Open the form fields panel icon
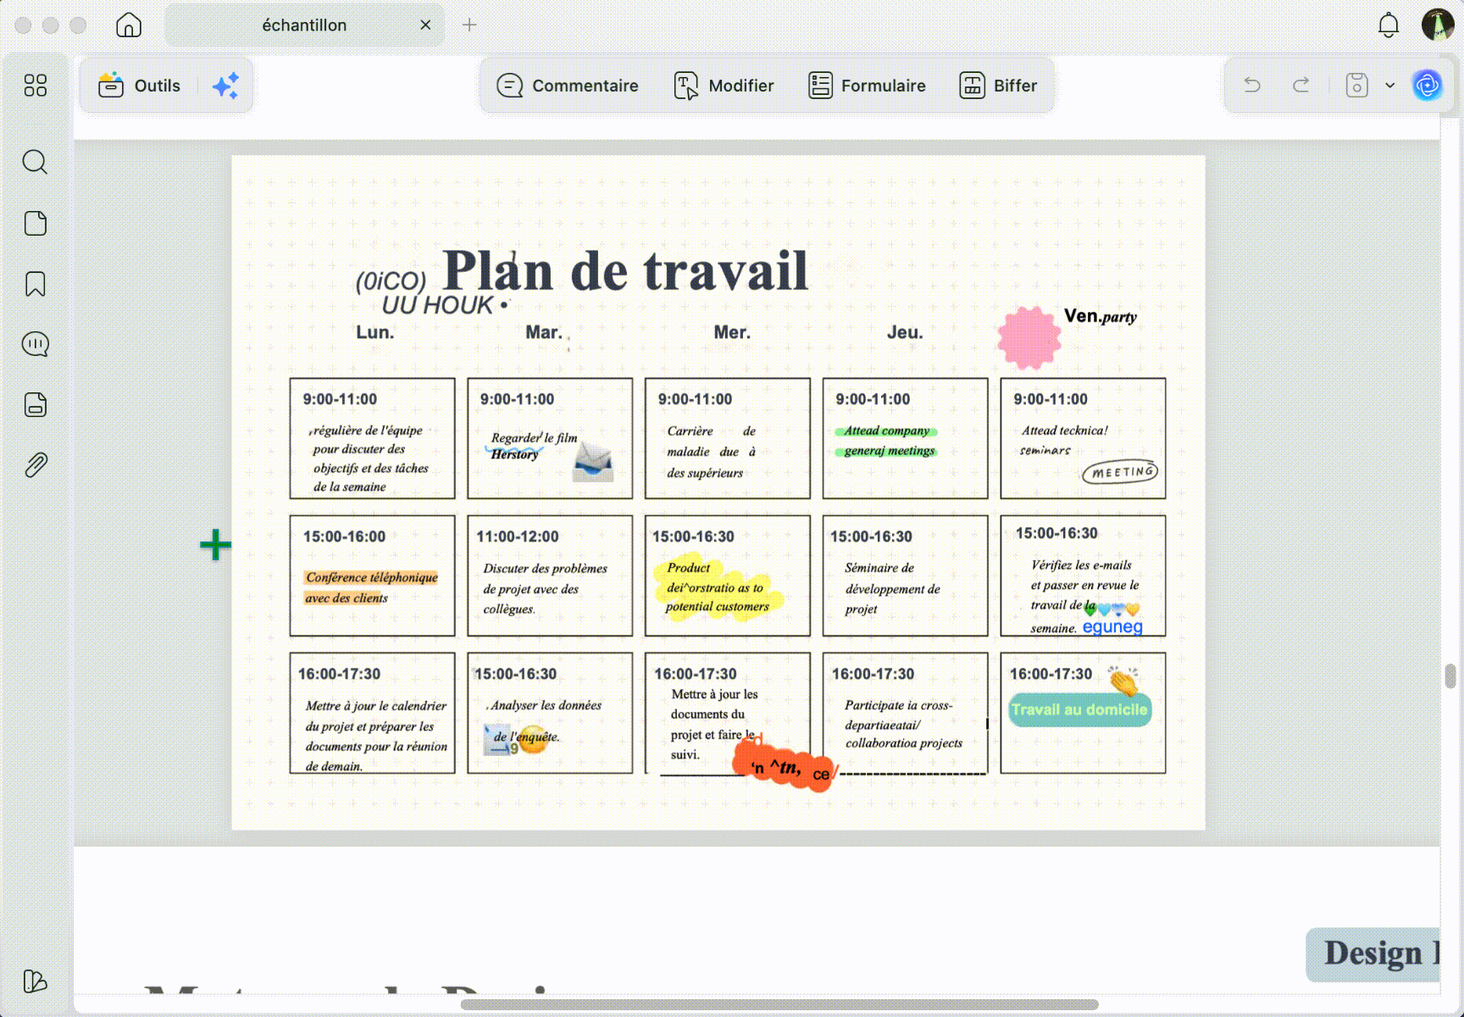The height and width of the screenshot is (1017, 1464). [x=36, y=405]
